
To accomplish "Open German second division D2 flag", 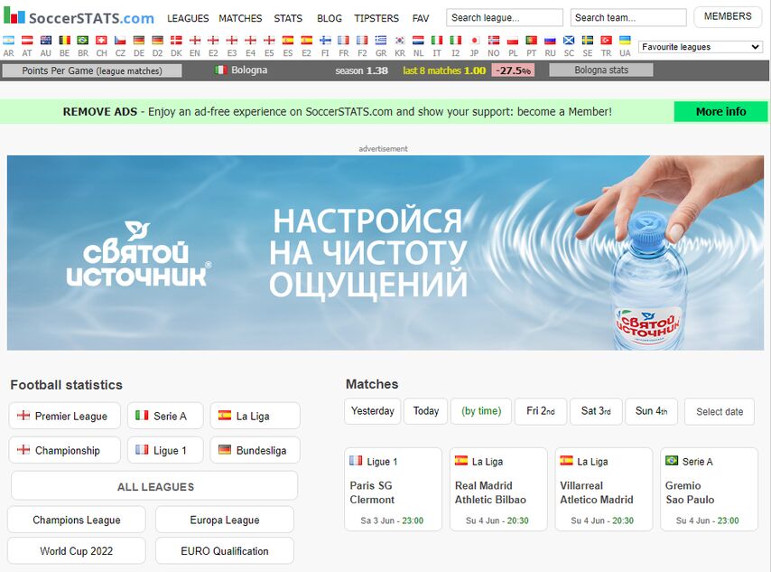I will tap(157, 41).
